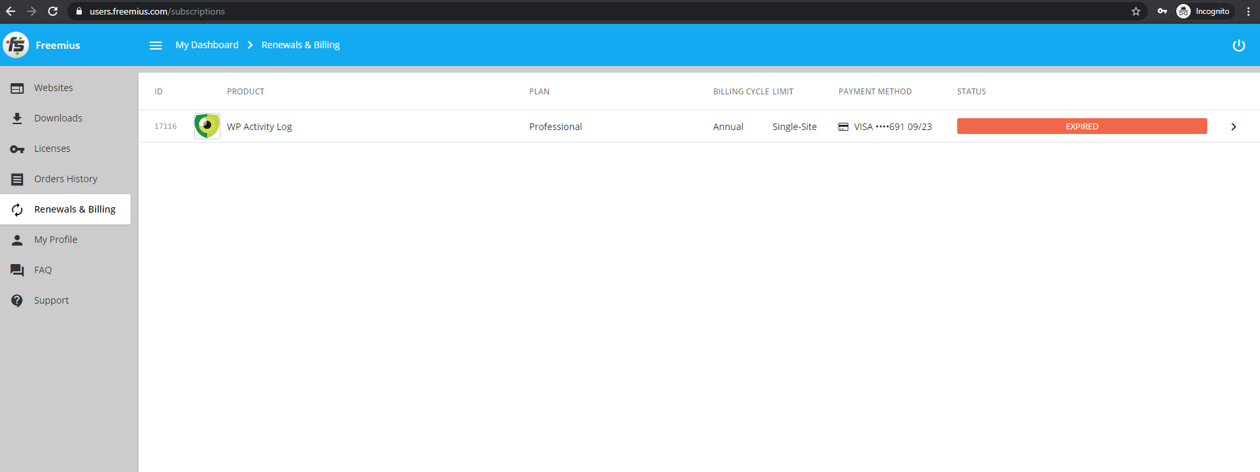Open the browser three-dot menu
Screen dimensions: 1260x472
1249,11
